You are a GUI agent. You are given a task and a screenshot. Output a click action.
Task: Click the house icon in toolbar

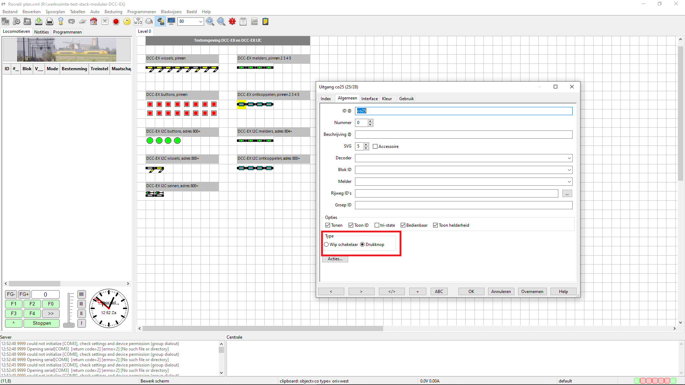(94, 22)
